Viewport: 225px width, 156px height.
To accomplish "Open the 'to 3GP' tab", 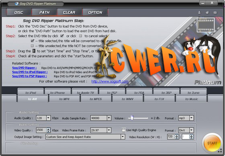I will (x=166, y=92).
